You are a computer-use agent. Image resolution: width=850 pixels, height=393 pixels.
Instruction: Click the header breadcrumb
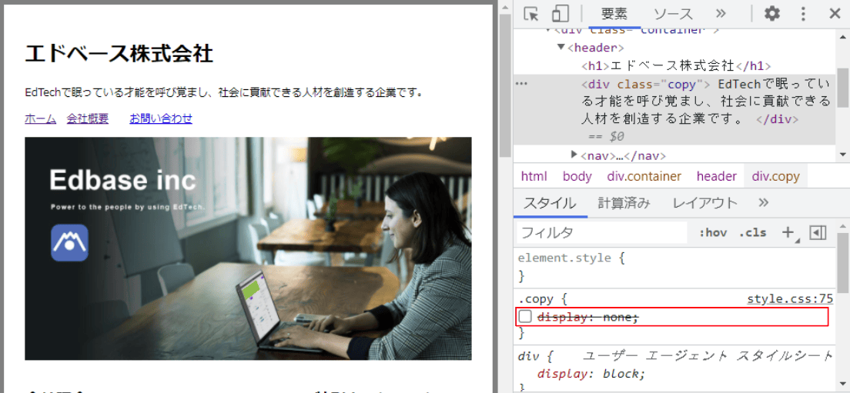(x=717, y=176)
